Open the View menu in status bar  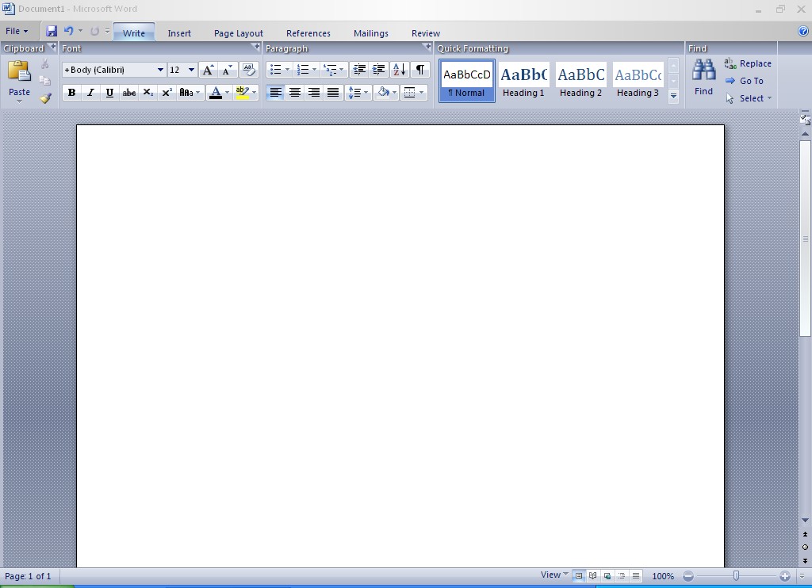pyautogui.click(x=554, y=575)
